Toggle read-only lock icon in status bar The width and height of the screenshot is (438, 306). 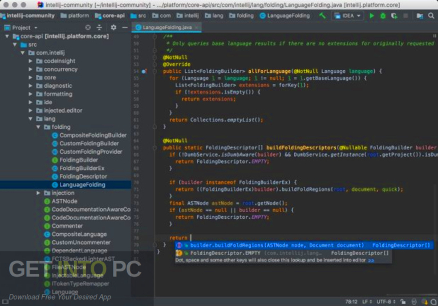(x=403, y=301)
